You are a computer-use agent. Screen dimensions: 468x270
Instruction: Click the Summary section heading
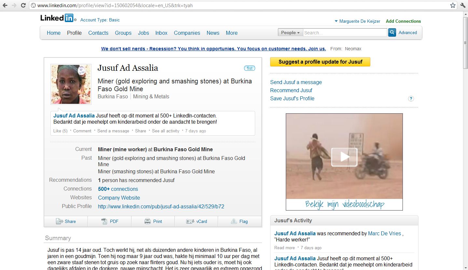[x=58, y=238]
